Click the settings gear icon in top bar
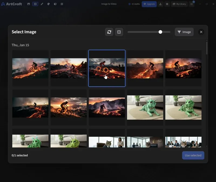The image size is (216, 182). (167, 4)
